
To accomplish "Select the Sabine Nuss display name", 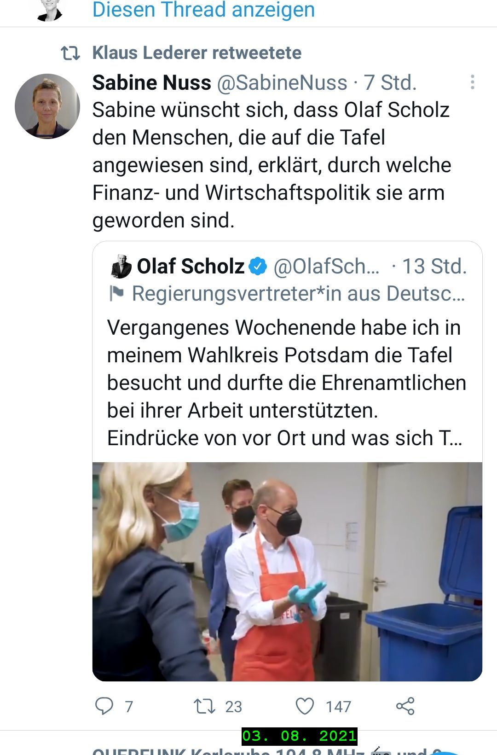I will [x=151, y=83].
